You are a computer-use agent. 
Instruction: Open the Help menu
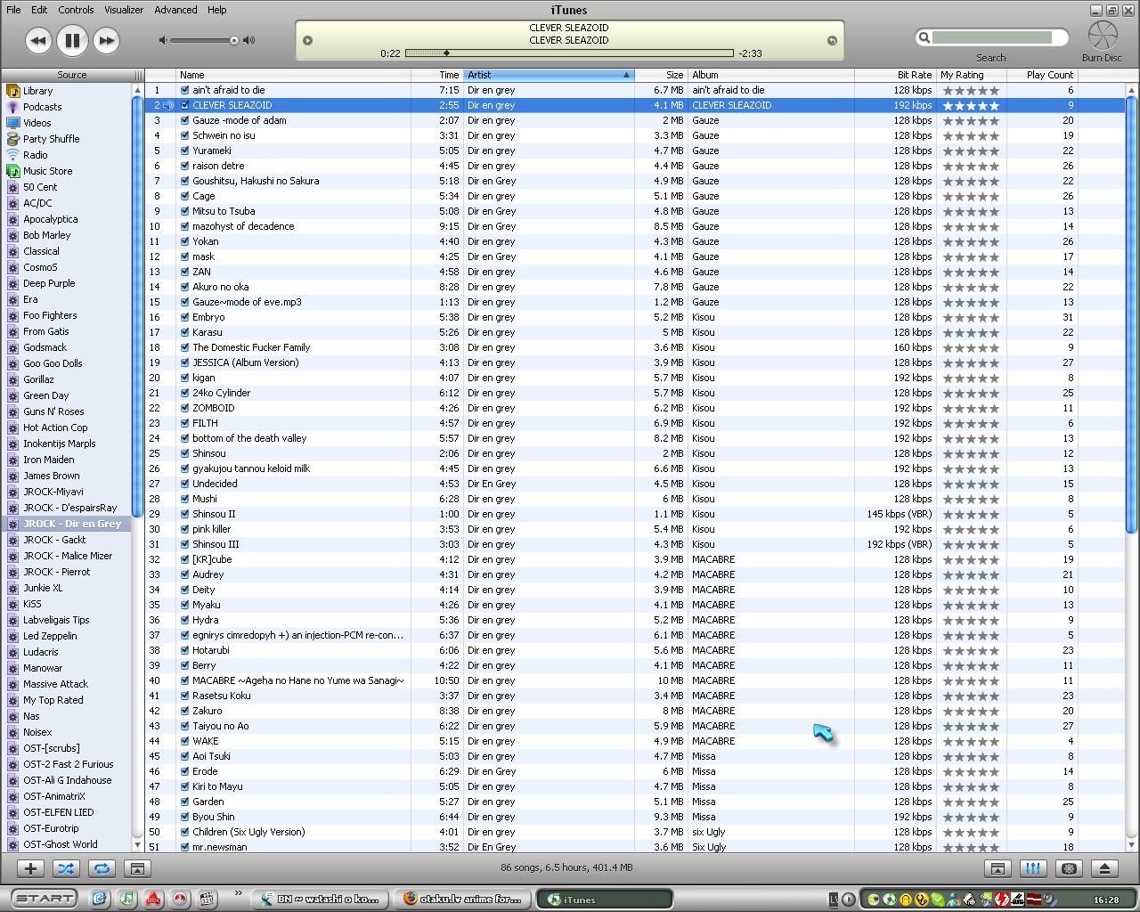click(217, 10)
